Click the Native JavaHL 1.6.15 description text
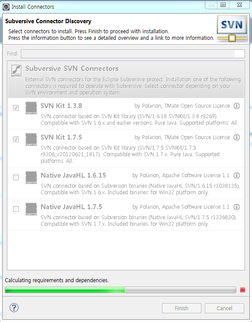252x322 pixels. 140,189
